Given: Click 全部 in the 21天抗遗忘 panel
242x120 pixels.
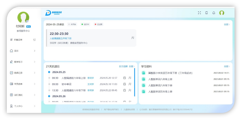Looking at the screenshot, I should click(x=132, y=66).
